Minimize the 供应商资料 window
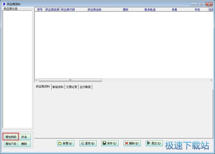The height and width of the screenshot is (154, 215). [x=194, y=4]
